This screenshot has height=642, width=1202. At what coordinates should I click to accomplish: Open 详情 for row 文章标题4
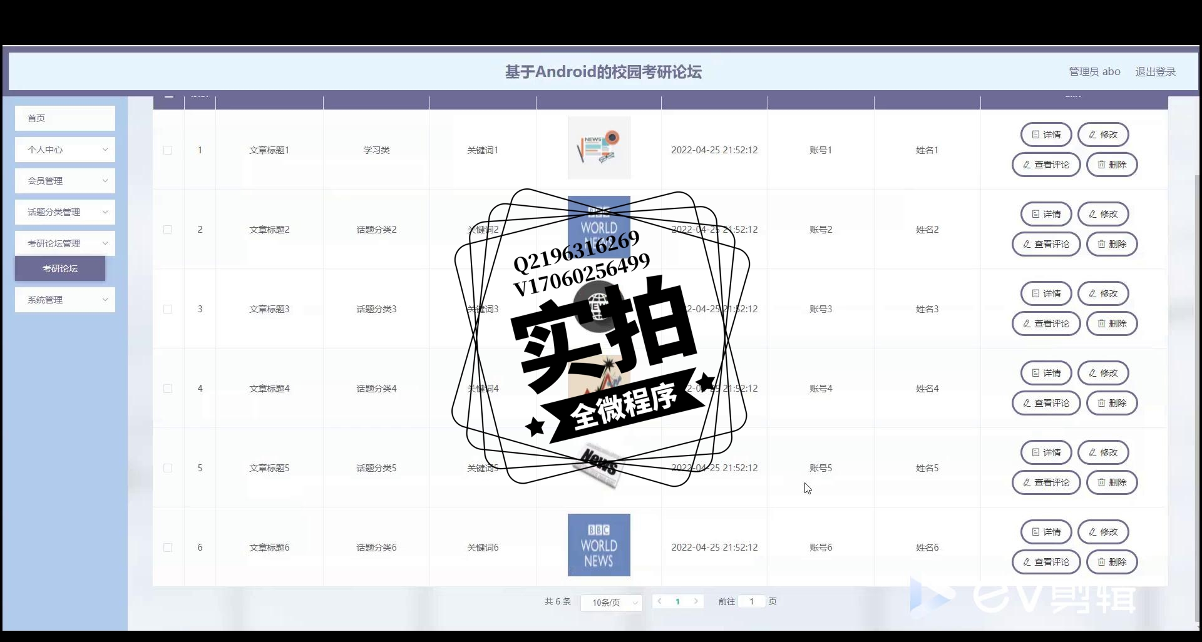tap(1046, 373)
